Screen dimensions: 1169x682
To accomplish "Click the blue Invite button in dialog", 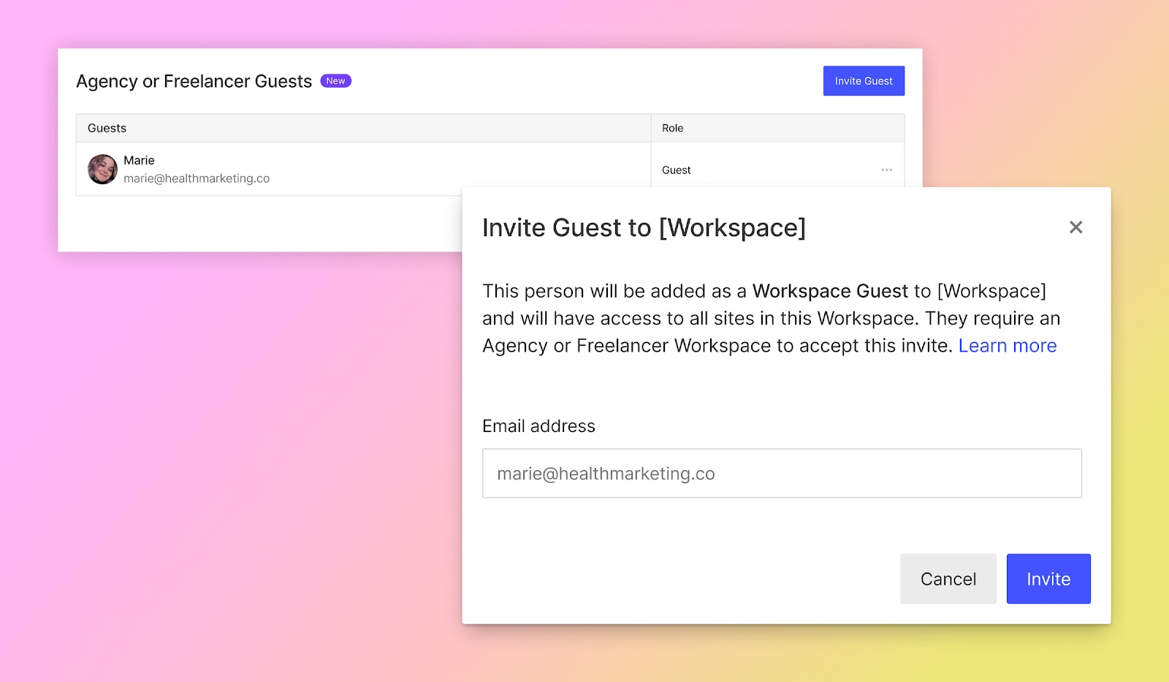I will coord(1048,579).
